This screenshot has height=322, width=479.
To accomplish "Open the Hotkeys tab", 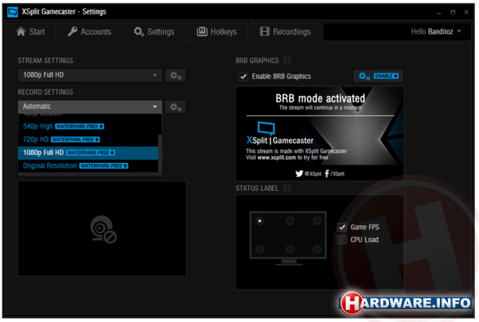I will point(217,31).
